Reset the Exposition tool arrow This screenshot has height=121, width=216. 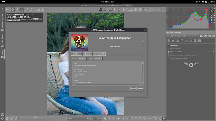click(x=213, y=45)
